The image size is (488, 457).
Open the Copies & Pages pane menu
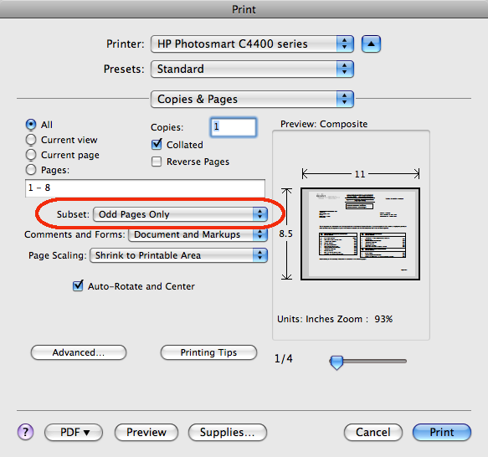point(252,100)
